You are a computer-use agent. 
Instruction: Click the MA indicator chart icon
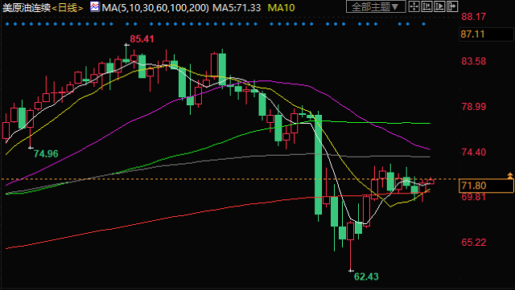click(95, 6)
